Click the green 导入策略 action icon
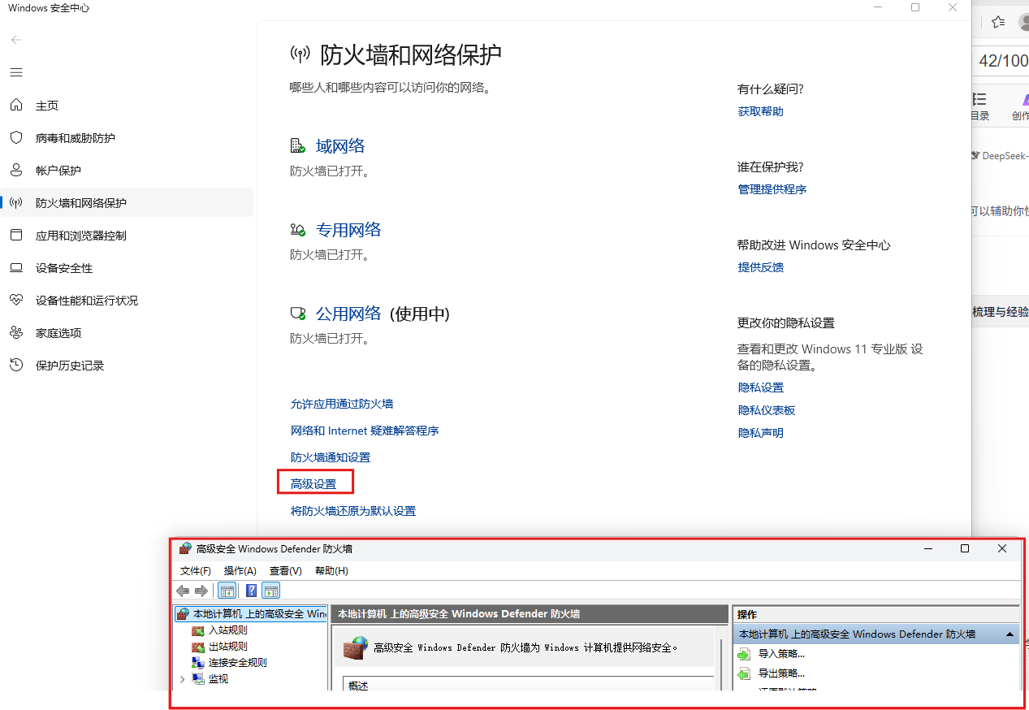Viewport: 1029px width, 710px height. click(744, 654)
